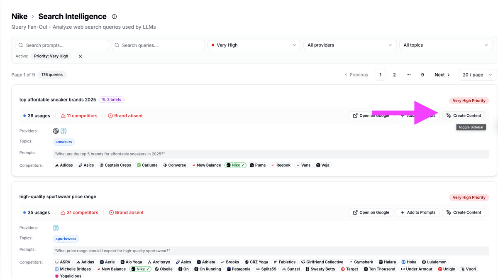Click Create Content in the first query card
The width and height of the screenshot is (498, 278).
pyautogui.click(x=463, y=116)
